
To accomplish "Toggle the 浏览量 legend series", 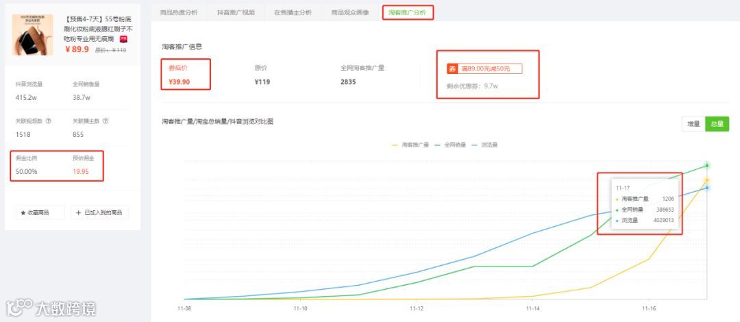I will [484, 145].
